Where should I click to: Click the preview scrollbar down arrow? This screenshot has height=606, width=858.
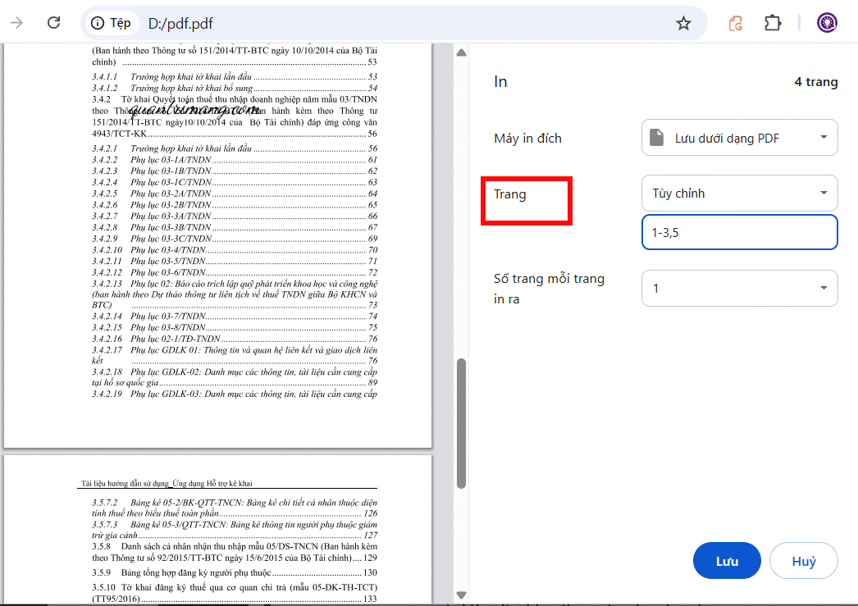coord(461,595)
